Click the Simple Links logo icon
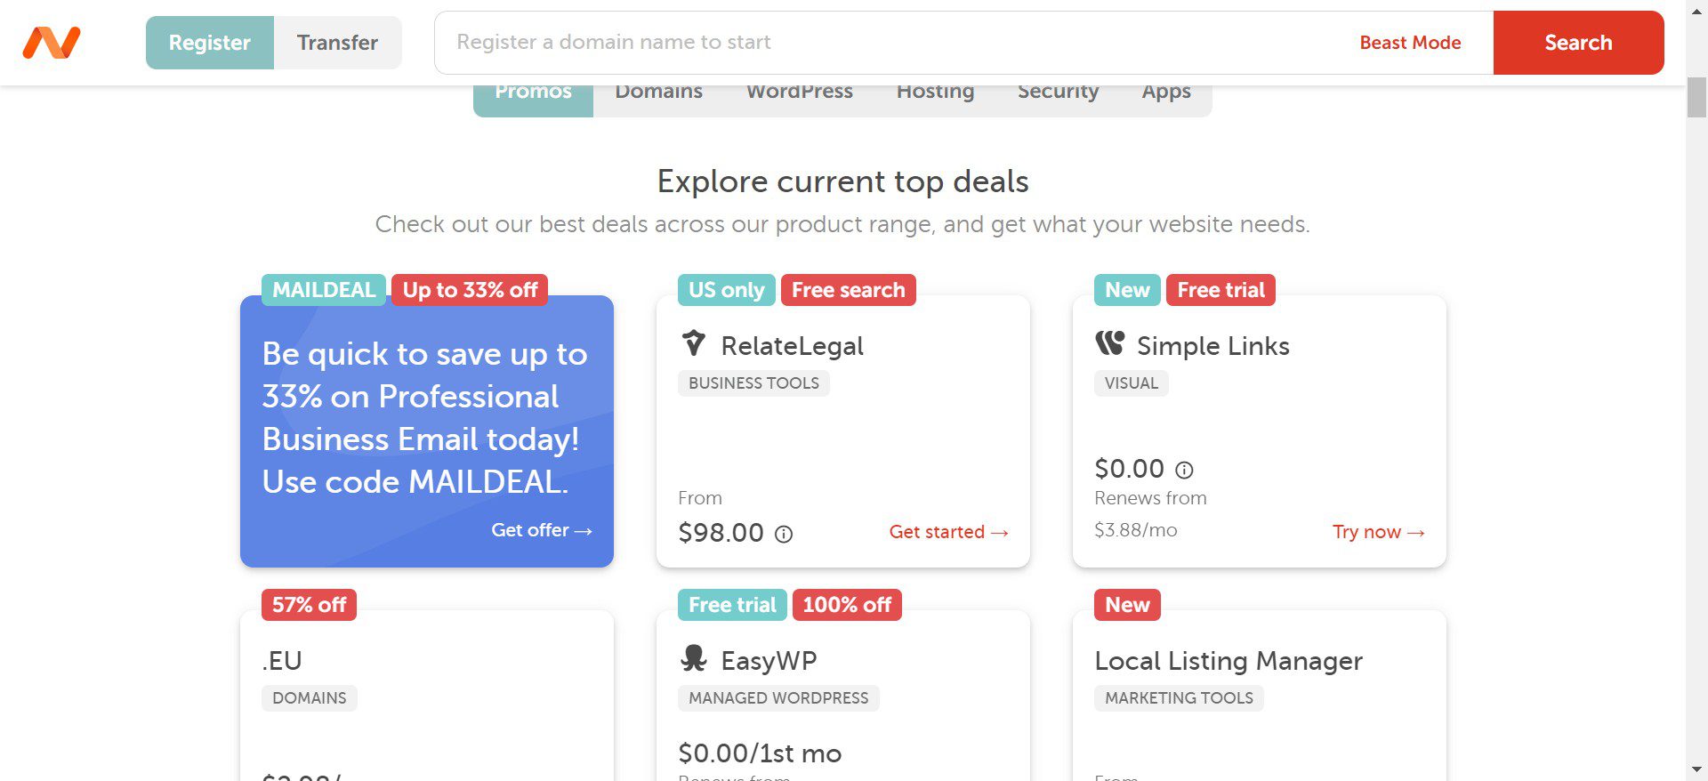The image size is (1708, 781). point(1109,343)
